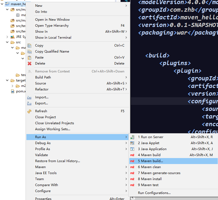The width and height of the screenshot is (218, 200).
Task: Click the Refresh icon in context menu
Action: (29, 111)
